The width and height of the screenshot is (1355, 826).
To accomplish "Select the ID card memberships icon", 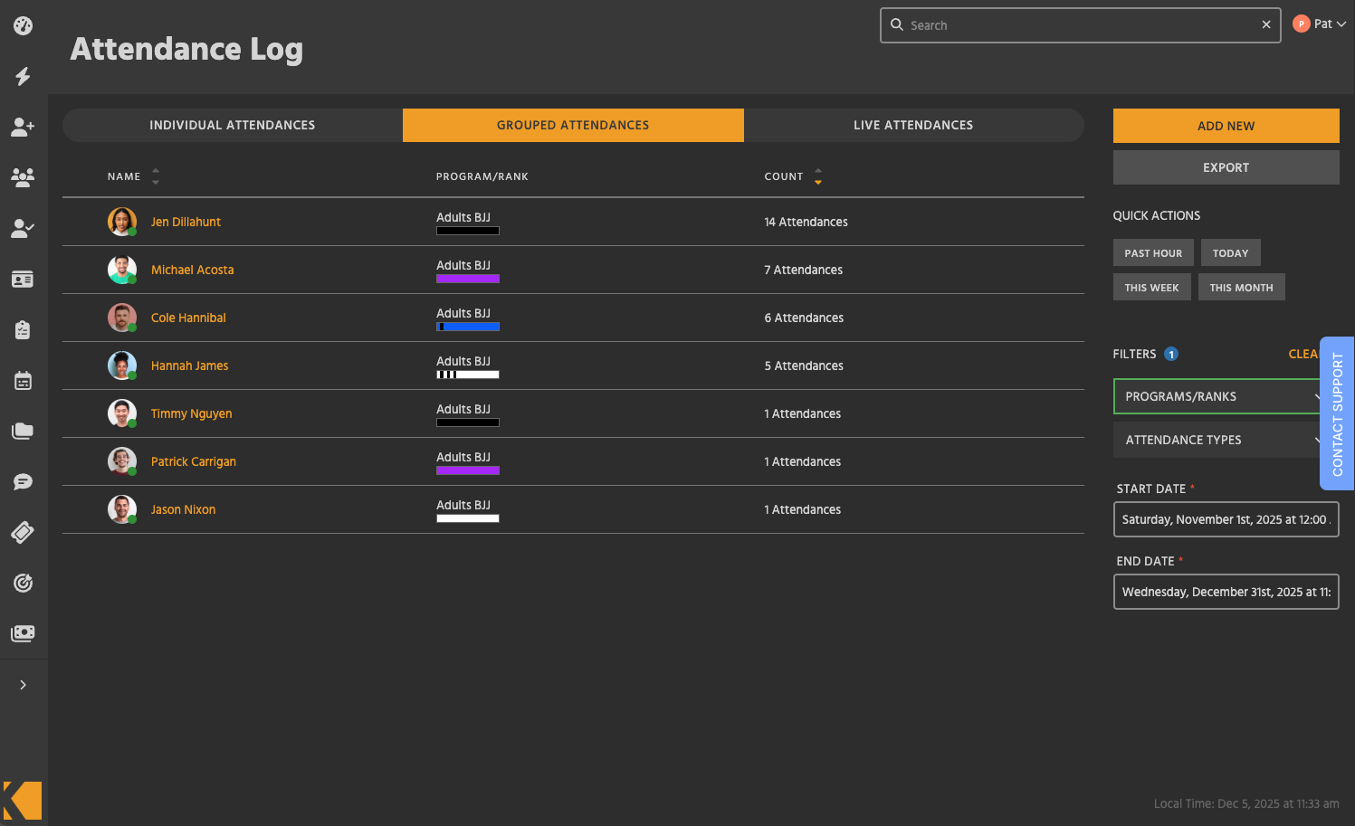I will click(23, 279).
